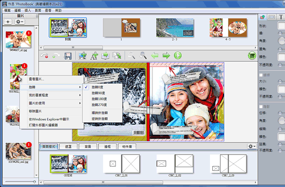Click the page strip right scroll arrow

tap(256, 48)
